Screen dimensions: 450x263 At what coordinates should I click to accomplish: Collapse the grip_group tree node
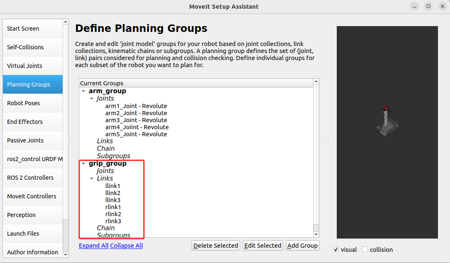[83, 164]
